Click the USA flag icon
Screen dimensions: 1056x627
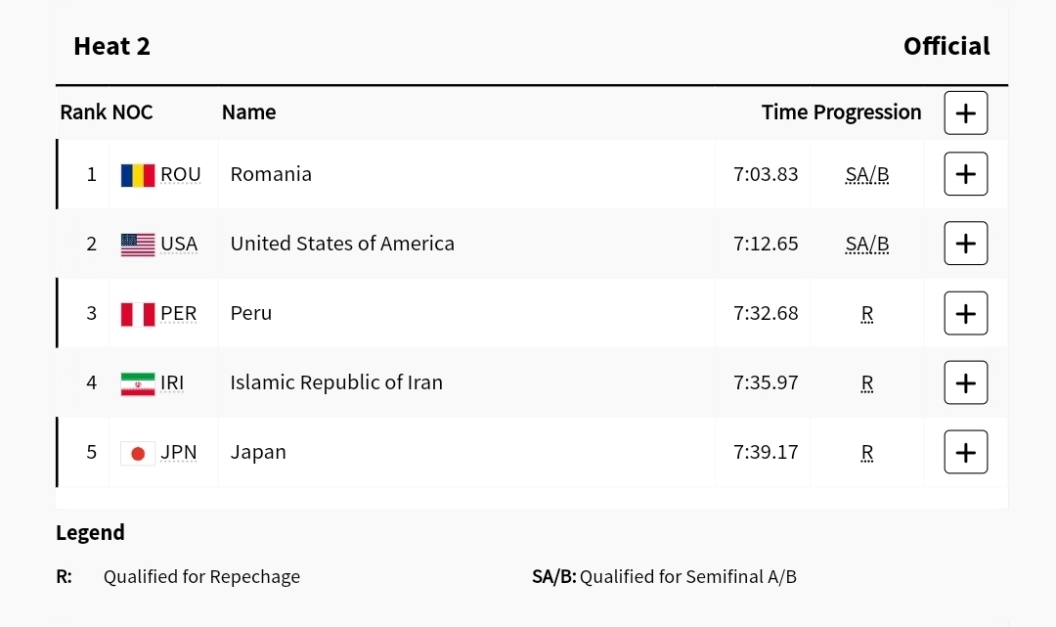coord(138,245)
